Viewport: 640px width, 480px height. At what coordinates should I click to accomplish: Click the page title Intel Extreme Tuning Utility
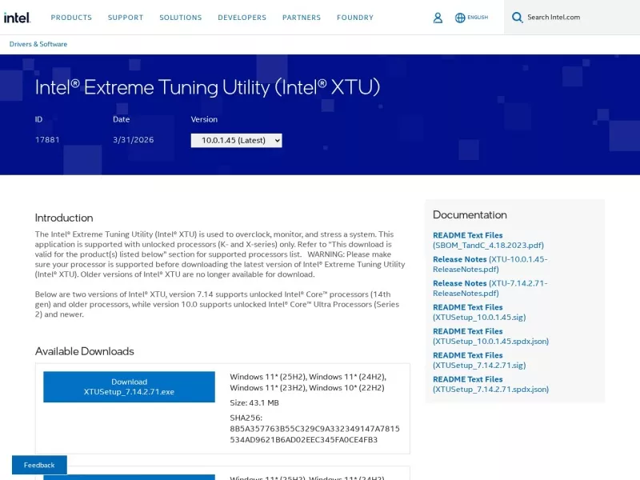207,87
